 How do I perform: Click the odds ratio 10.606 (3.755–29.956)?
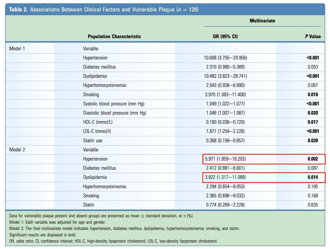225,58
